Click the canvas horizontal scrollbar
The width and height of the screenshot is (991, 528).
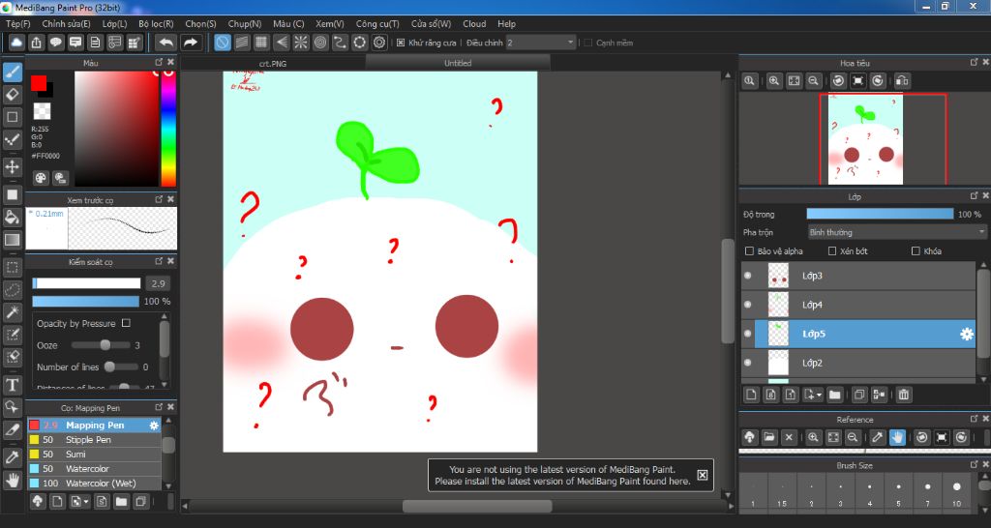coord(477,507)
